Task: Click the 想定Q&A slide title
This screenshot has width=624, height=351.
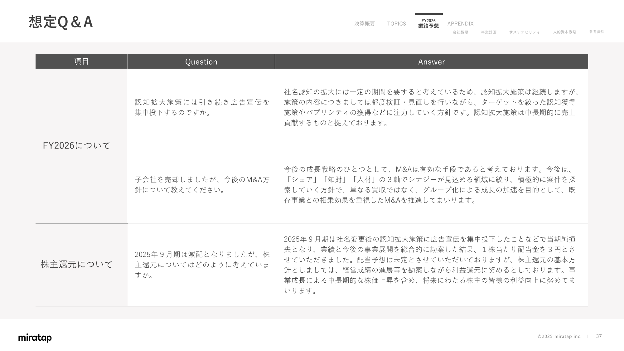Action: pyautogui.click(x=61, y=22)
